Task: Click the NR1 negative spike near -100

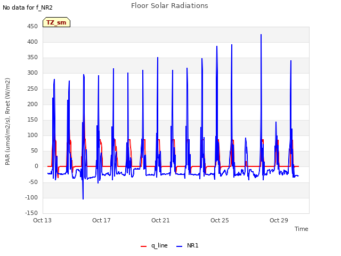Action: pos(83,198)
